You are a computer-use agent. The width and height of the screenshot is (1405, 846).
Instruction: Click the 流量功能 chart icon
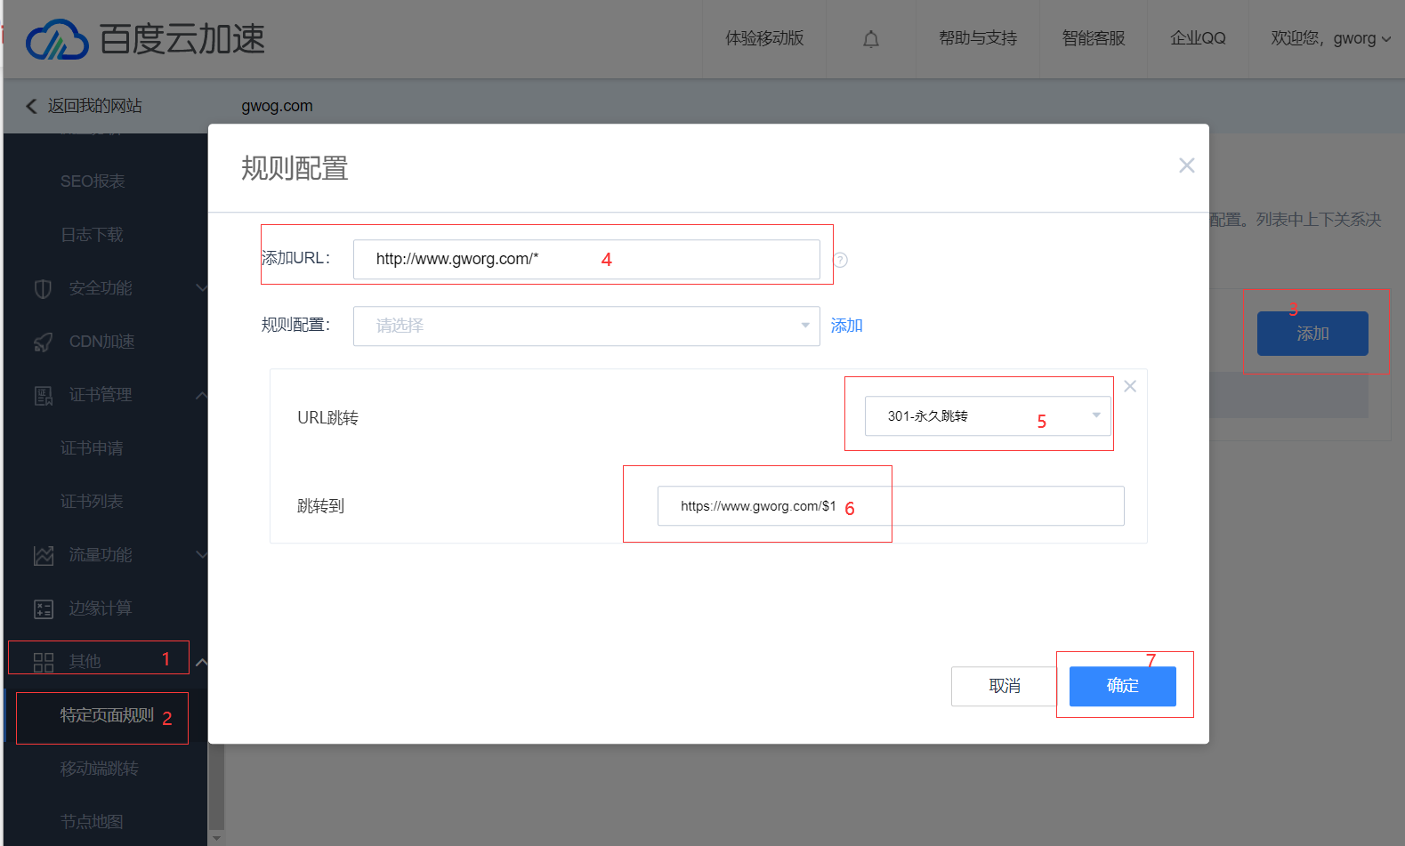point(43,556)
